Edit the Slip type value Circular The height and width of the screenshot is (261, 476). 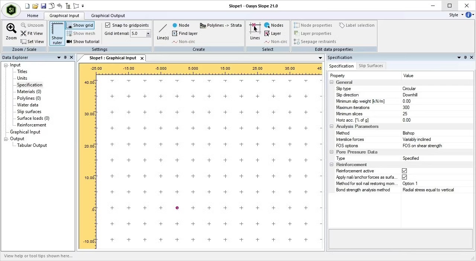pos(437,89)
